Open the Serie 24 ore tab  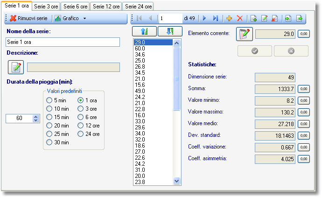coord(139,7)
